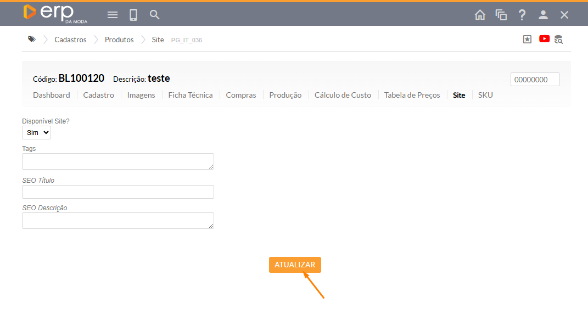Viewport: 588px width, 331px height.
Task: Add page to favorites star icon
Action: pyautogui.click(x=527, y=39)
